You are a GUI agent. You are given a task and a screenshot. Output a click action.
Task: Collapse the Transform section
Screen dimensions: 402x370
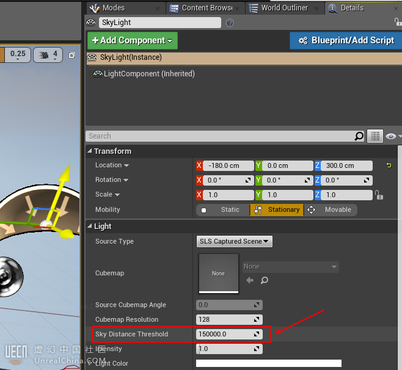point(90,151)
